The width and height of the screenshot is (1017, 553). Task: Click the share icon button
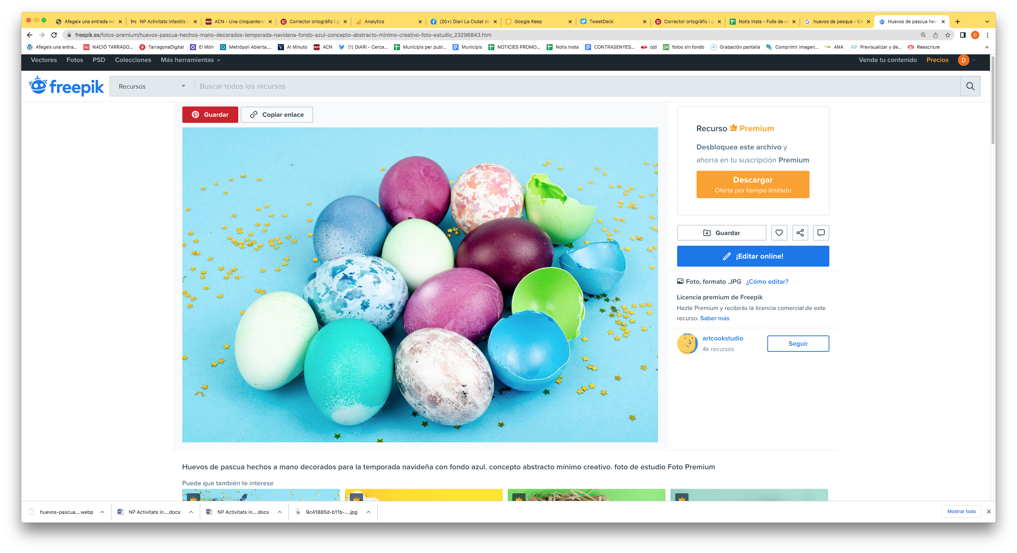click(x=800, y=233)
